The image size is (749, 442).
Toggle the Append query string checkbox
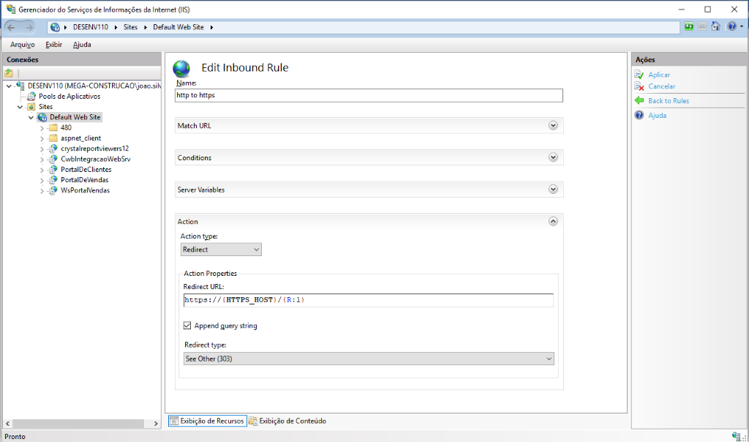pos(187,326)
